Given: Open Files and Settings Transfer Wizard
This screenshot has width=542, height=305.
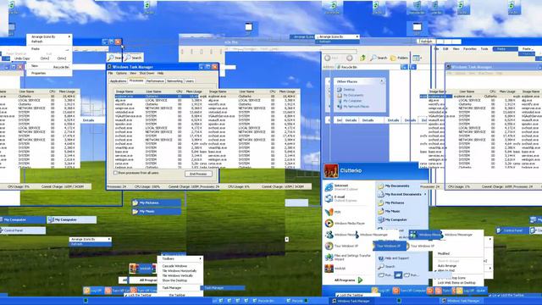Looking at the screenshot, I should point(348,257).
